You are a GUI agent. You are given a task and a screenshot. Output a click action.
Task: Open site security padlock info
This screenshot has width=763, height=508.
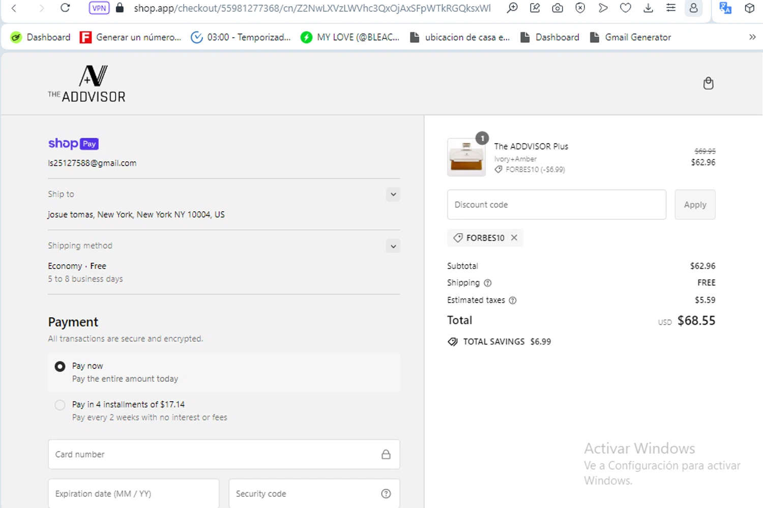(120, 8)
